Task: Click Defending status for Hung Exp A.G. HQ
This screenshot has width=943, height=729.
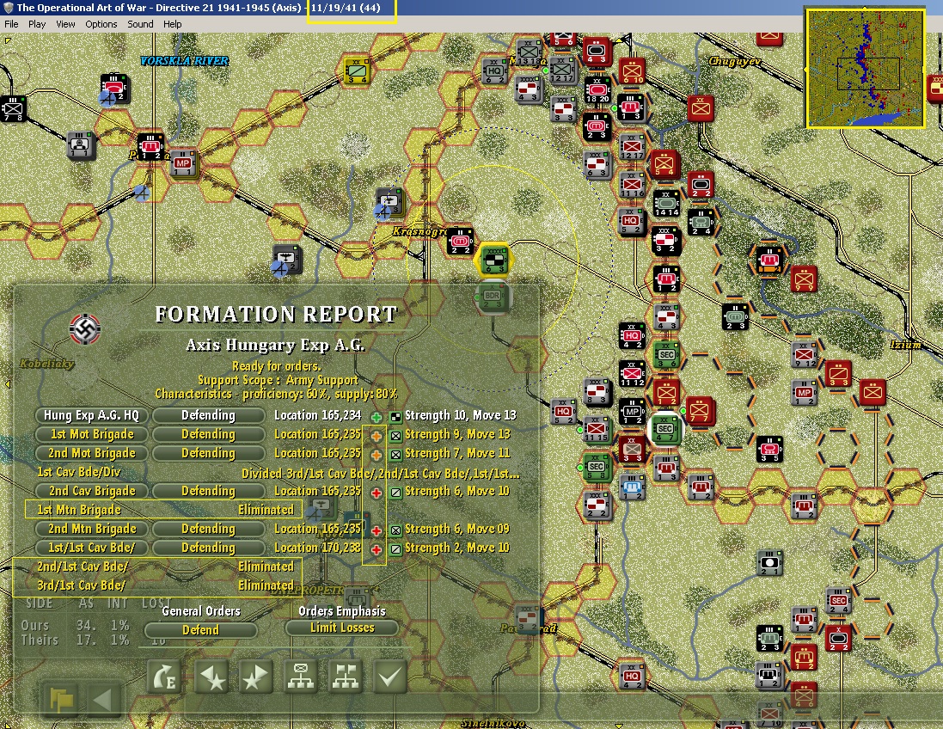Action: [x=208, y=415]
